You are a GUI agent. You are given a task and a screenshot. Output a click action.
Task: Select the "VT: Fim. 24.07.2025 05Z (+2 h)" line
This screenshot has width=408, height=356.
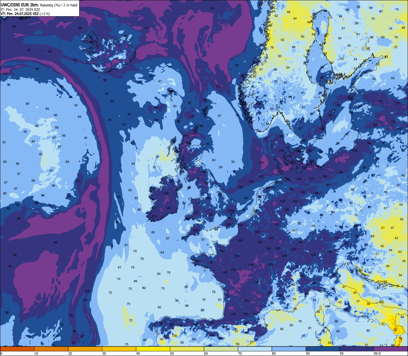point(25,14)
